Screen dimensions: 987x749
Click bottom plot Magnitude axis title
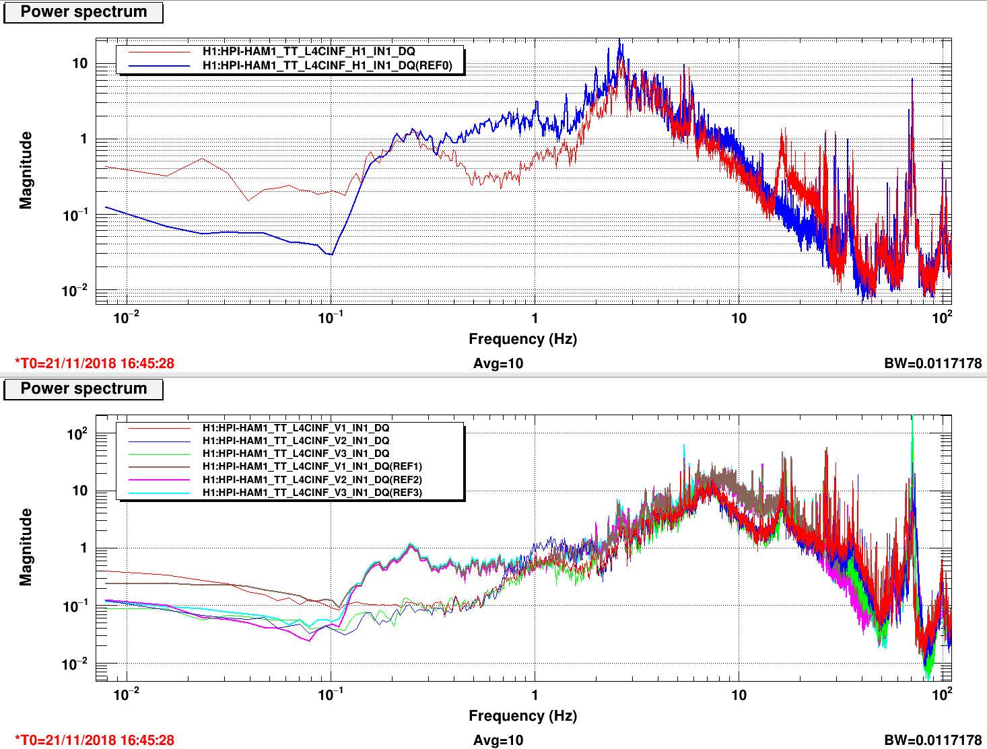click(26, 547)
